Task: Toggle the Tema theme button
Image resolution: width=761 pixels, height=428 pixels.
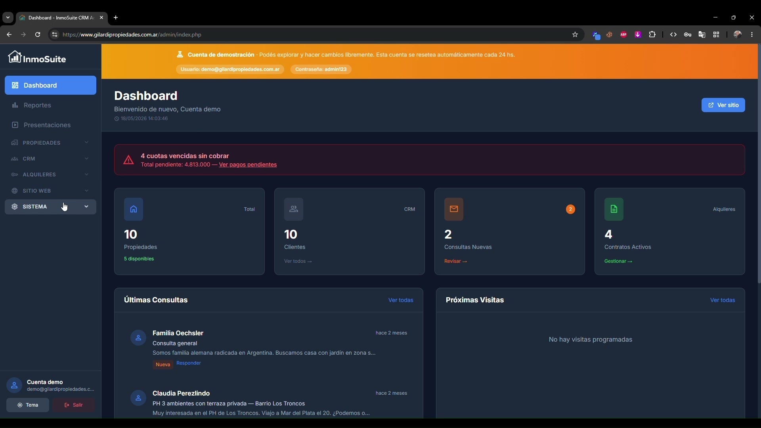Action: pyautogui.click(x=28, y=405)
